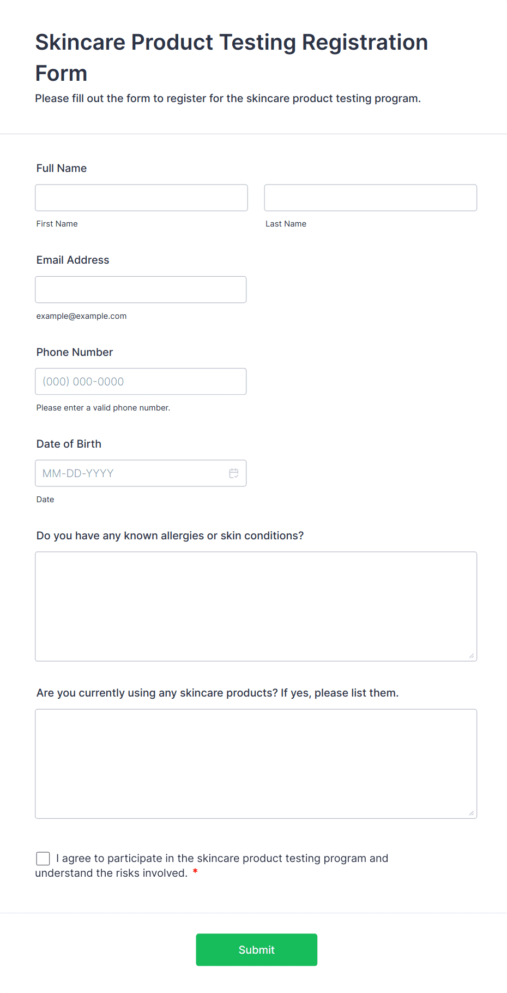
Task: Click the Phone Number input field
Action: click(141, 382)
